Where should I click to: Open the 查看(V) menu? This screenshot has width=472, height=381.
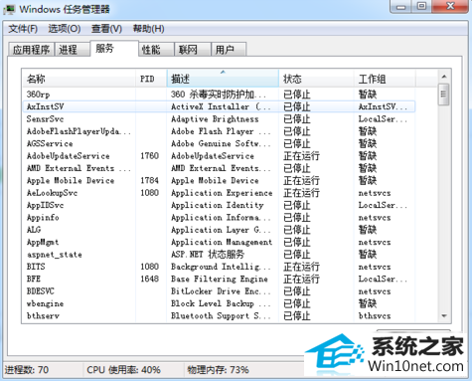106,29
